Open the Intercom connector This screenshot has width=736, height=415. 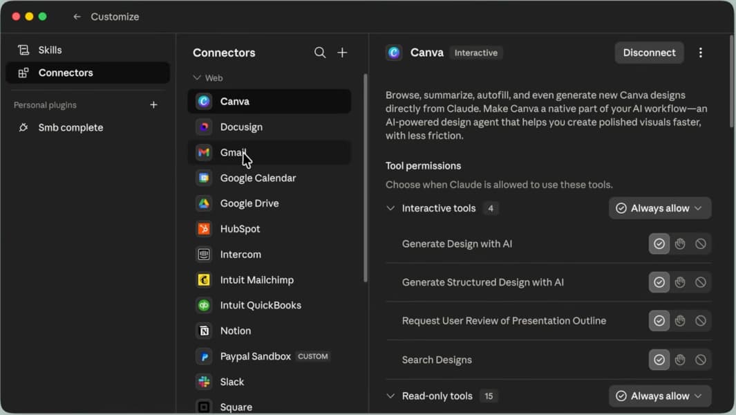coord(270,255)
